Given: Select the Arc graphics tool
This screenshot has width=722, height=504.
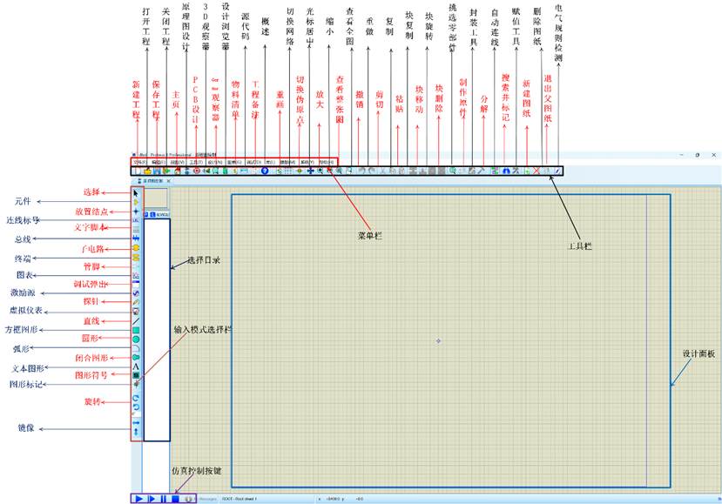Looking at the screenshot, I should (136, 348).
